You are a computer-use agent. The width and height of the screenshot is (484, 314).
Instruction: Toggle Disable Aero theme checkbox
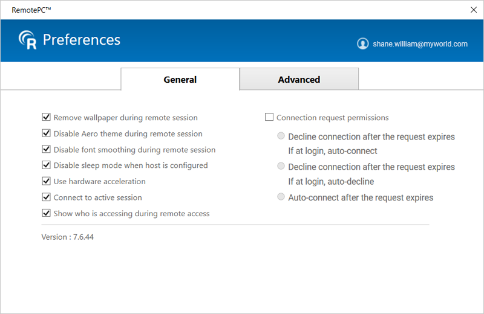(46, 133)
